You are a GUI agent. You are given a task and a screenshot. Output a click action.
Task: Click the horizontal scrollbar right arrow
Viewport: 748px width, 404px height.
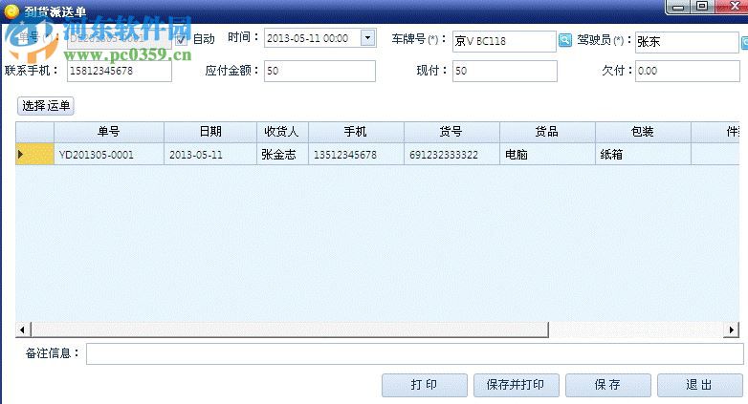(x=732, y=330)
